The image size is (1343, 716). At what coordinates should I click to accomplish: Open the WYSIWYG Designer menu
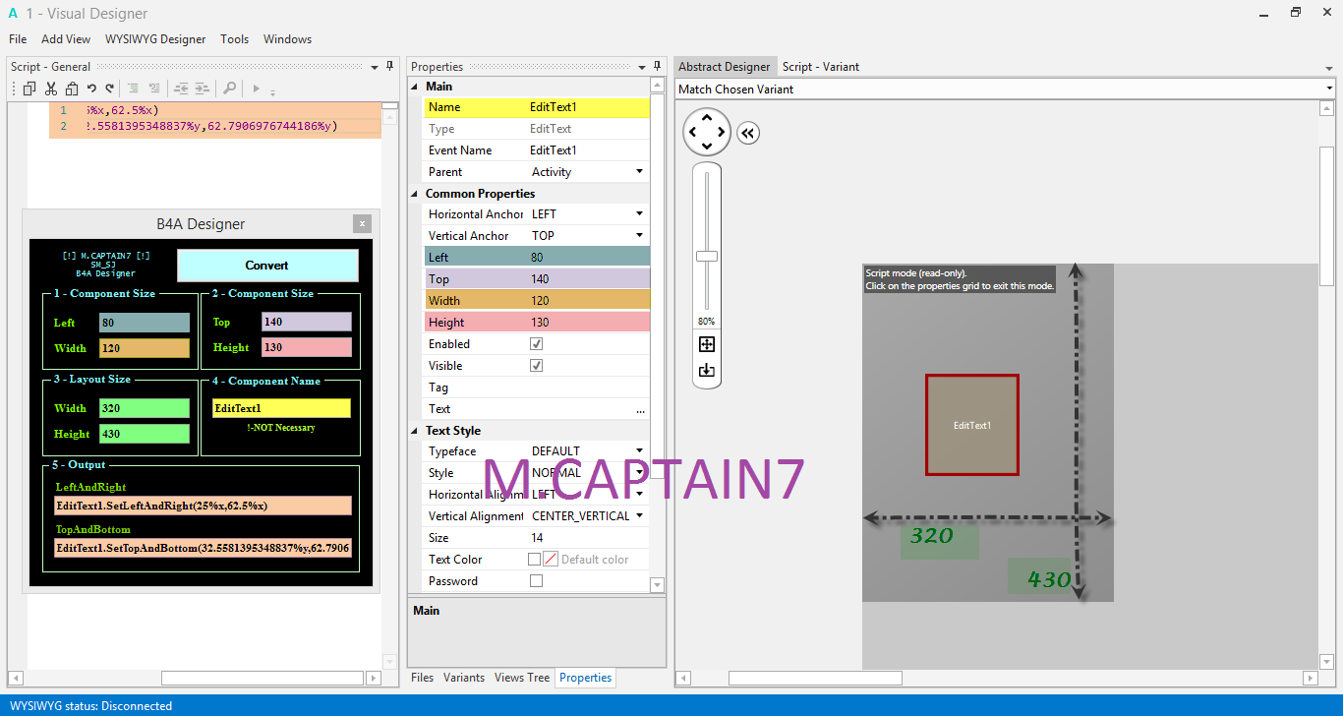point(155,39)
